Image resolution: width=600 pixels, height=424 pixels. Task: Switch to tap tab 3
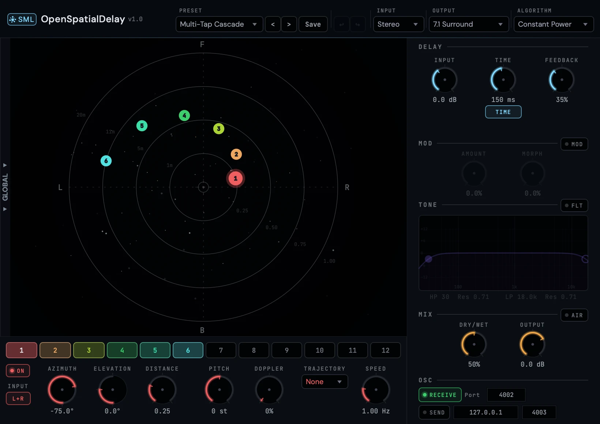pyautogui.click(x=89, y=350)
